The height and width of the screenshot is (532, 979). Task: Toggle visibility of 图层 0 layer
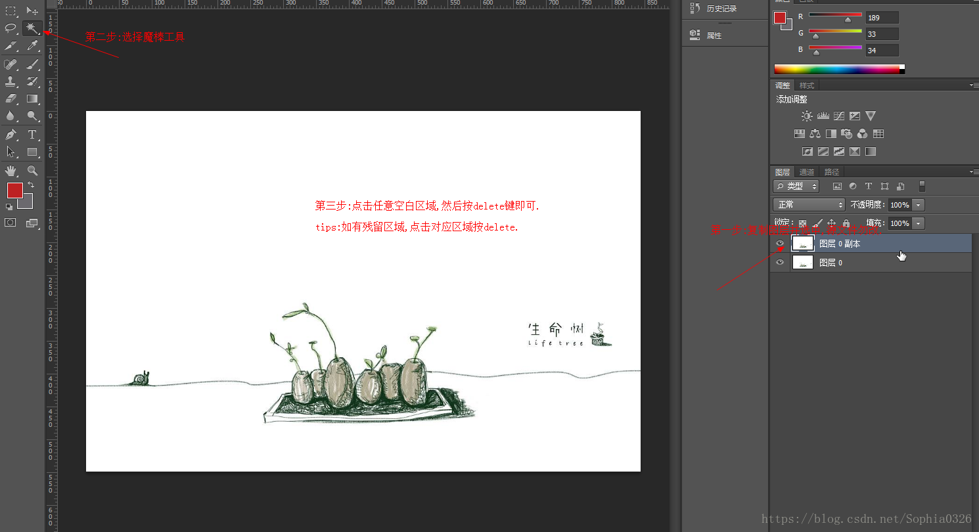780,263
